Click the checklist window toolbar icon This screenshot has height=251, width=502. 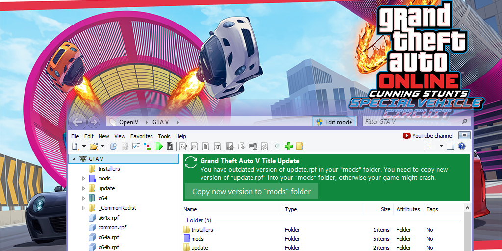(x=136, y=146)
